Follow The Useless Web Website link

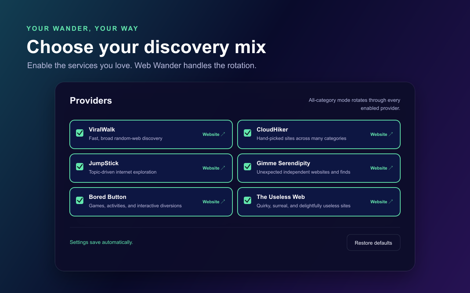pyautogui.click(x=382, y=202)
